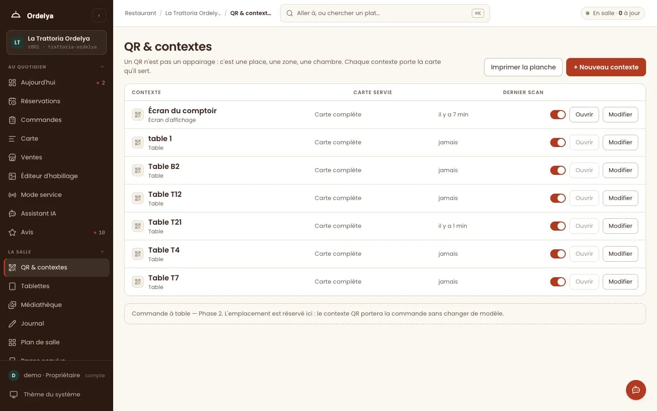Open the floating chat assistant button
Viewport: 657px width, 411px height.
[x=636, y=390]
